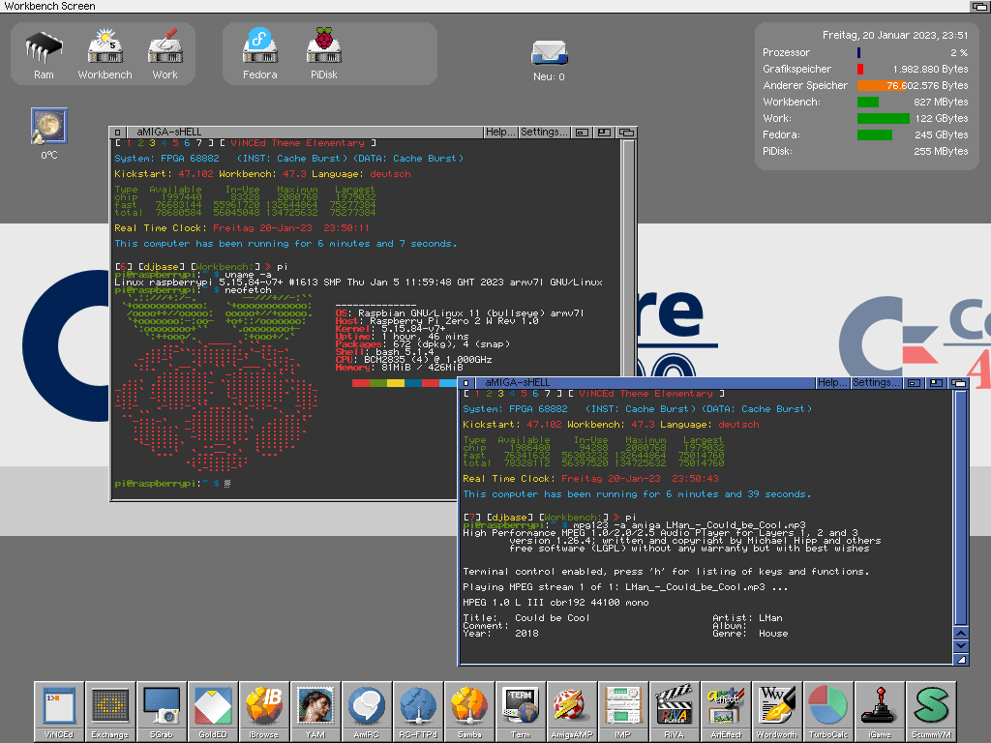Click the "uname -a" command text
The image size is (991, 743).
coord(248,274)
